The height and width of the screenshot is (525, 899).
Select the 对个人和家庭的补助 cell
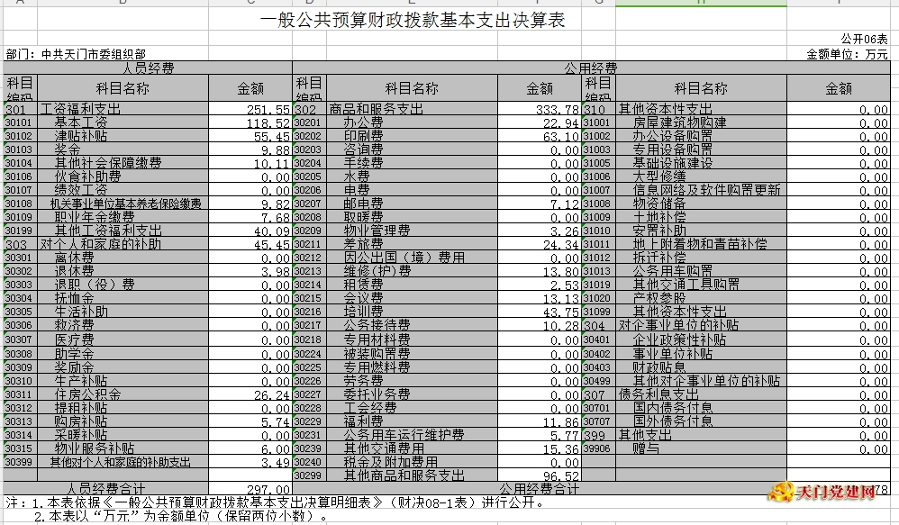(123, 244)
